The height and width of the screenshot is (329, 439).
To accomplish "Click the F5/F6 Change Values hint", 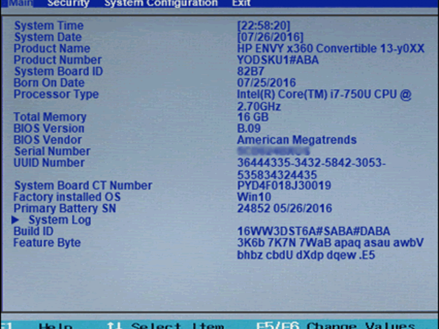I will coord(335,326).
